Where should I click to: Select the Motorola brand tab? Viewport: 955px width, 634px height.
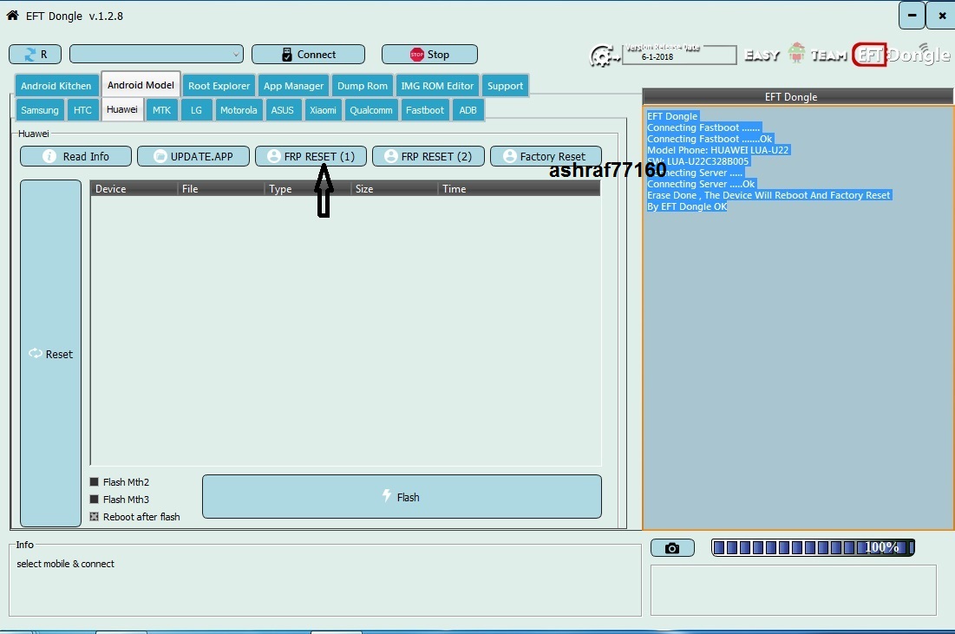click(x=239, y=110)
